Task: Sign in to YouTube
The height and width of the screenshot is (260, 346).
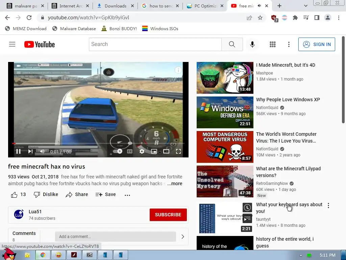Action: point(317,44)
